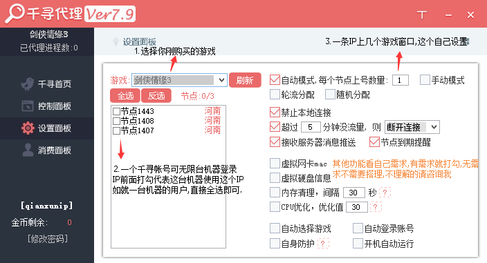This screenshot has width=487, height=263.
Task: Click the bird icon beside 千寻首页
Action: pos(28,84)
